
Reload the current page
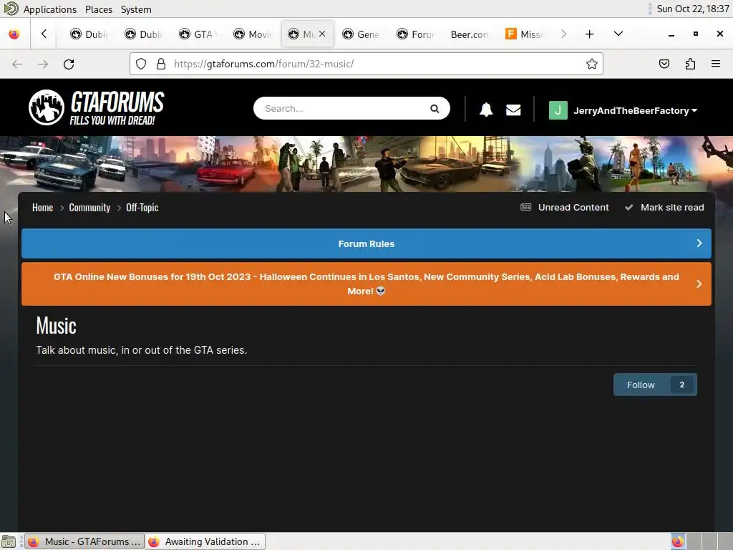point(69,64)
